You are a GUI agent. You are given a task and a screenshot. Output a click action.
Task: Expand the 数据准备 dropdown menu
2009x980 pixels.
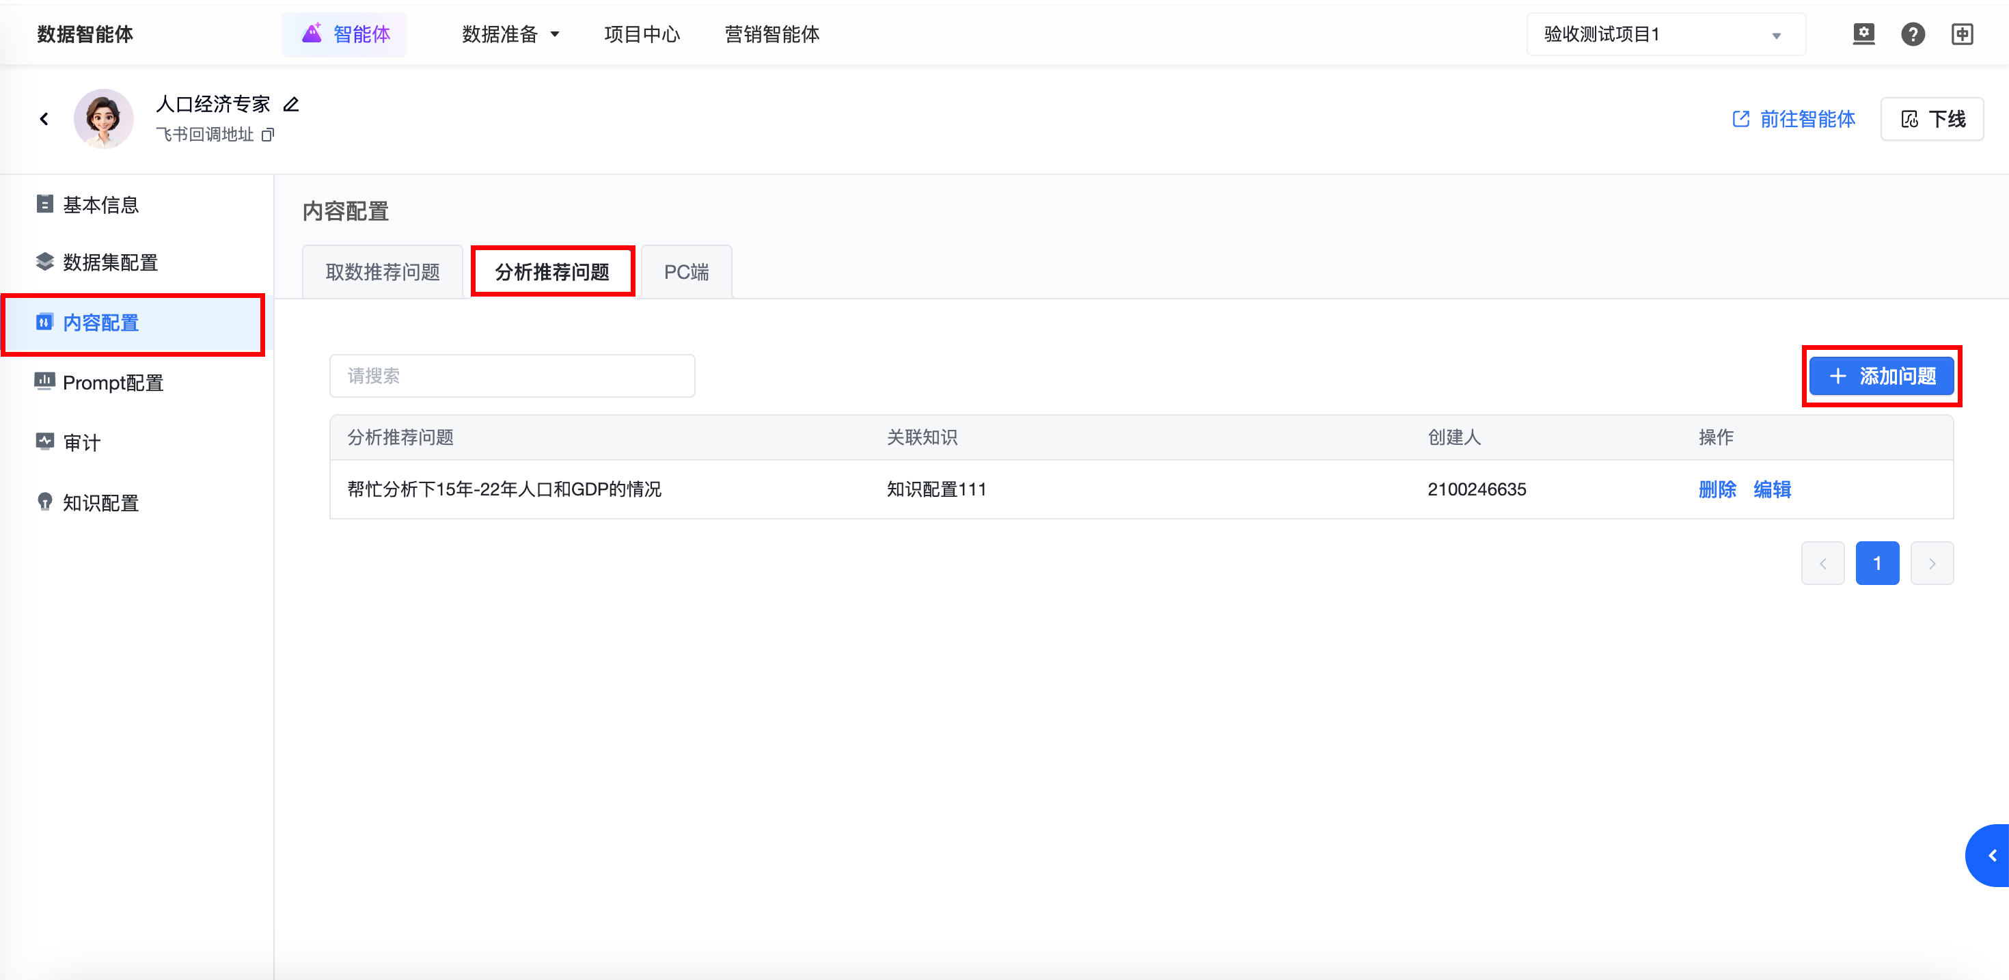click(x=510, y=34)
